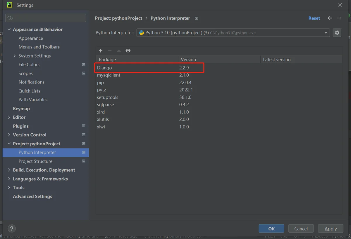Screen dimensions: 351x239
Task: Click project-level icon beside Plugins
Action: tap(84, 126)
